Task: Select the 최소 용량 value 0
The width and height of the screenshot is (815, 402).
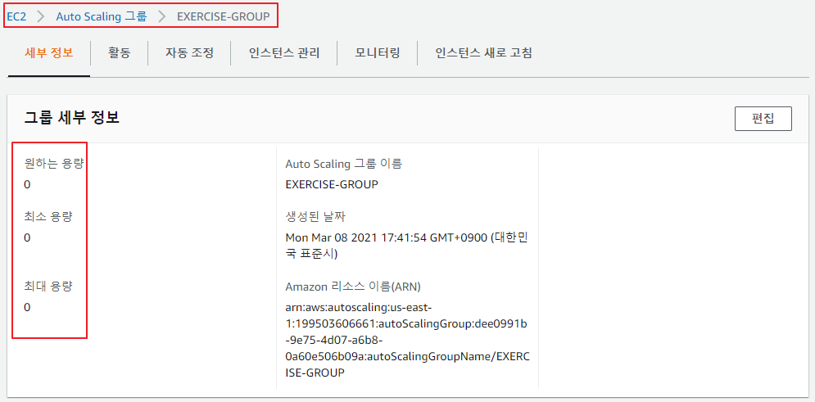Action: (27, 238)
